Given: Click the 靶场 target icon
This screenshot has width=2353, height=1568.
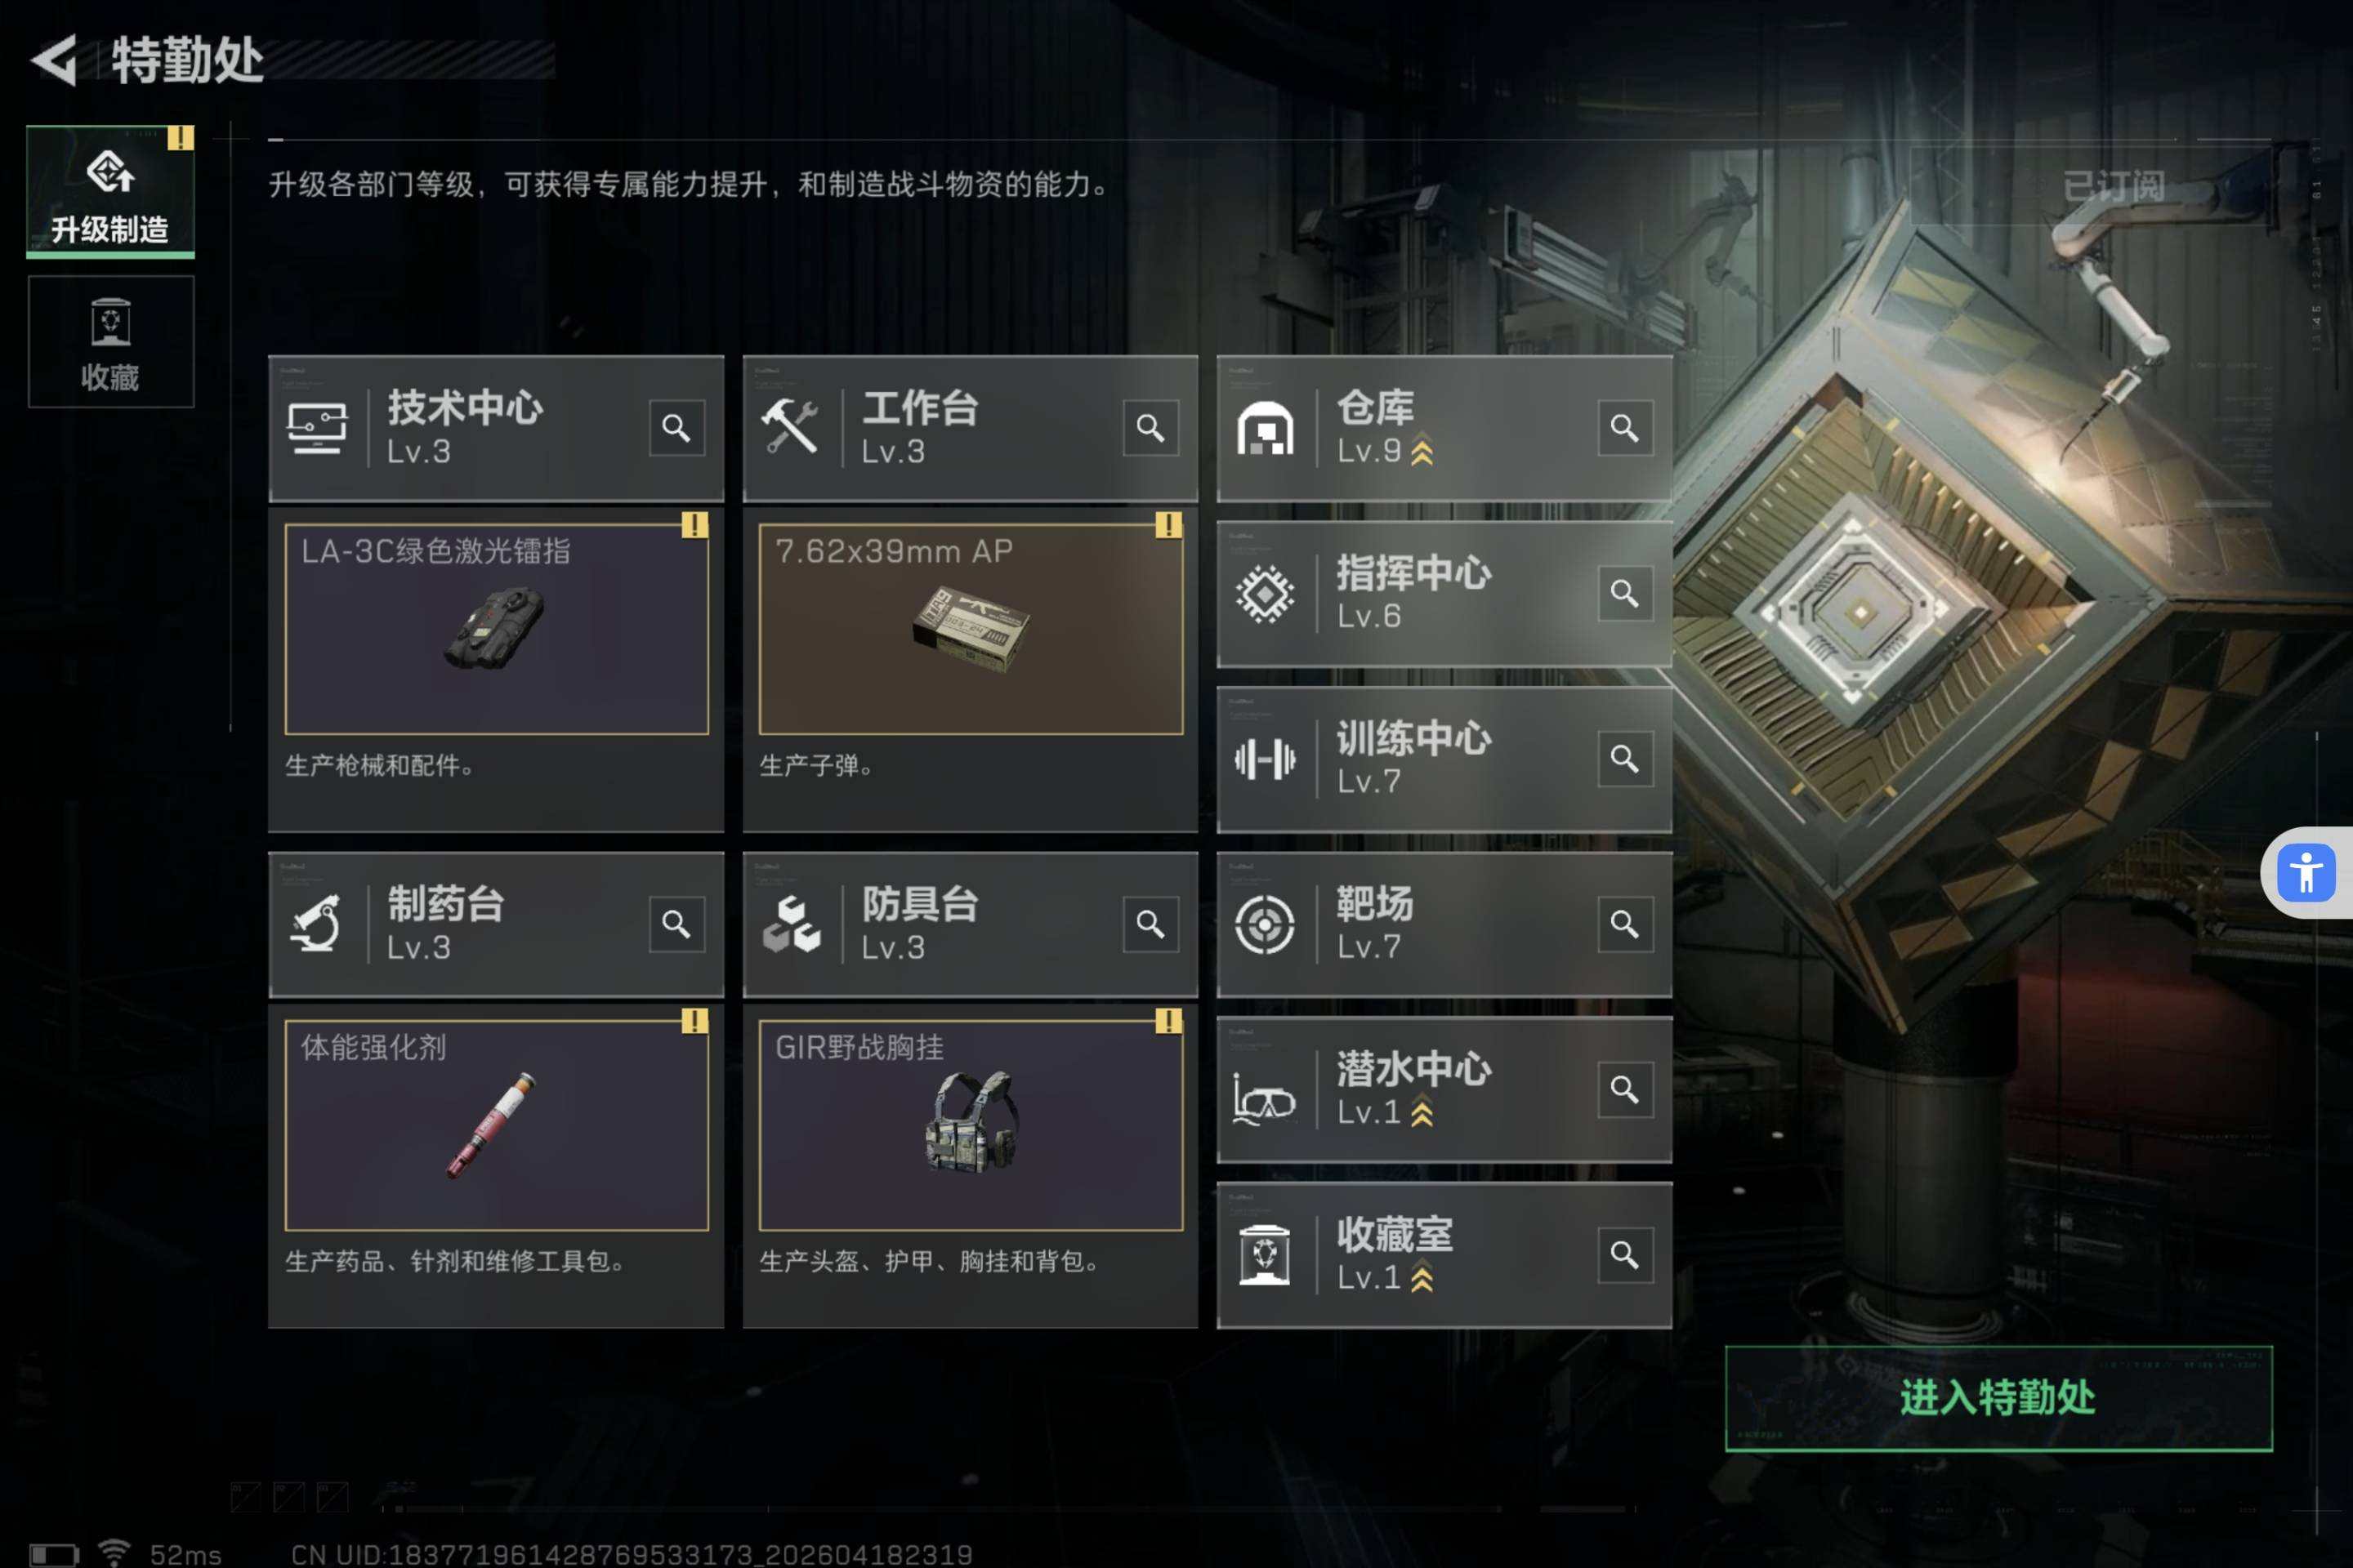Looking at the screenshot, I should (1265, 924).
